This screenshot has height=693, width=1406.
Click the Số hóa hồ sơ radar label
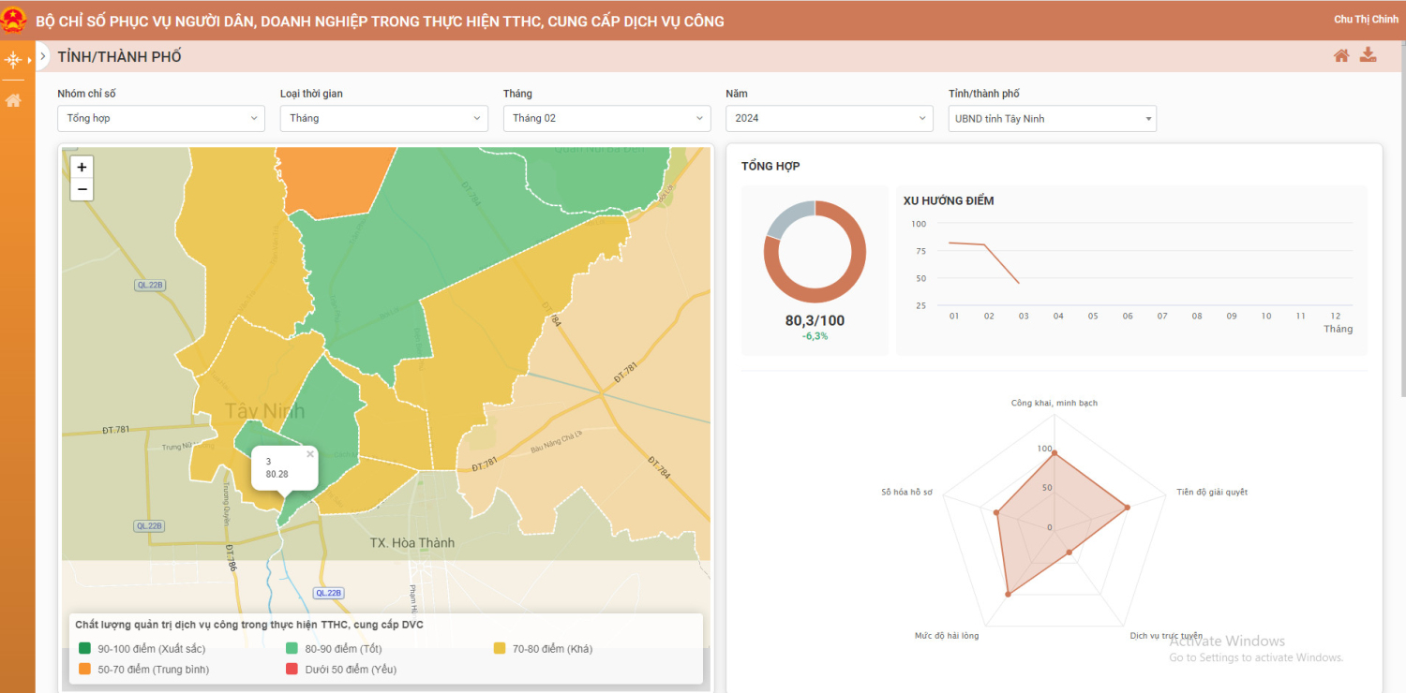(x=906, y=492)
